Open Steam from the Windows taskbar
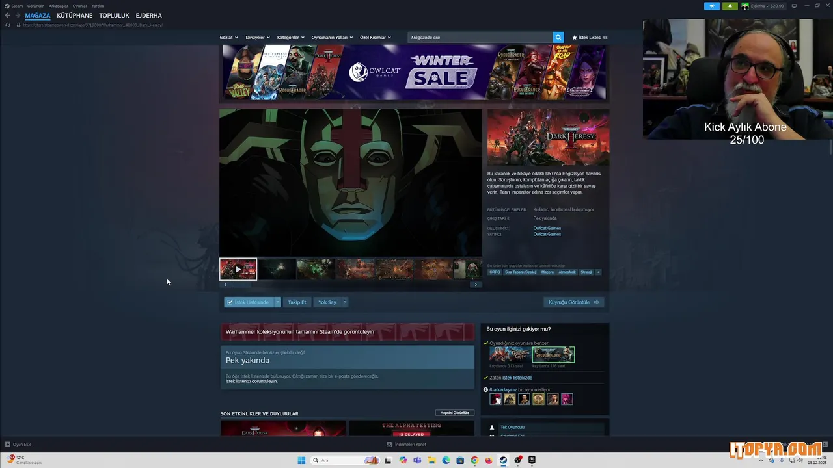 pos(503,460)
